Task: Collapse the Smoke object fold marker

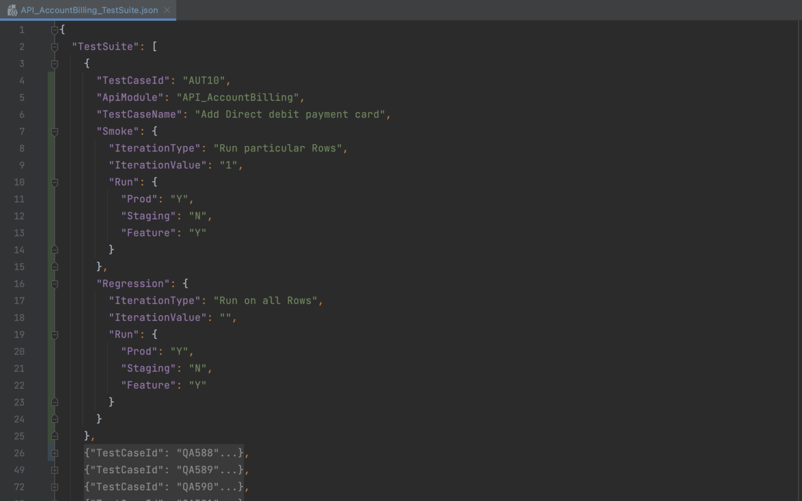Action: (x=55, y=132)
